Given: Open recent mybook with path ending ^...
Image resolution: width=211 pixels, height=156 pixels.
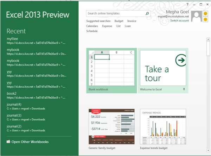Looking at the screenshot, I should tap(36, 63).
